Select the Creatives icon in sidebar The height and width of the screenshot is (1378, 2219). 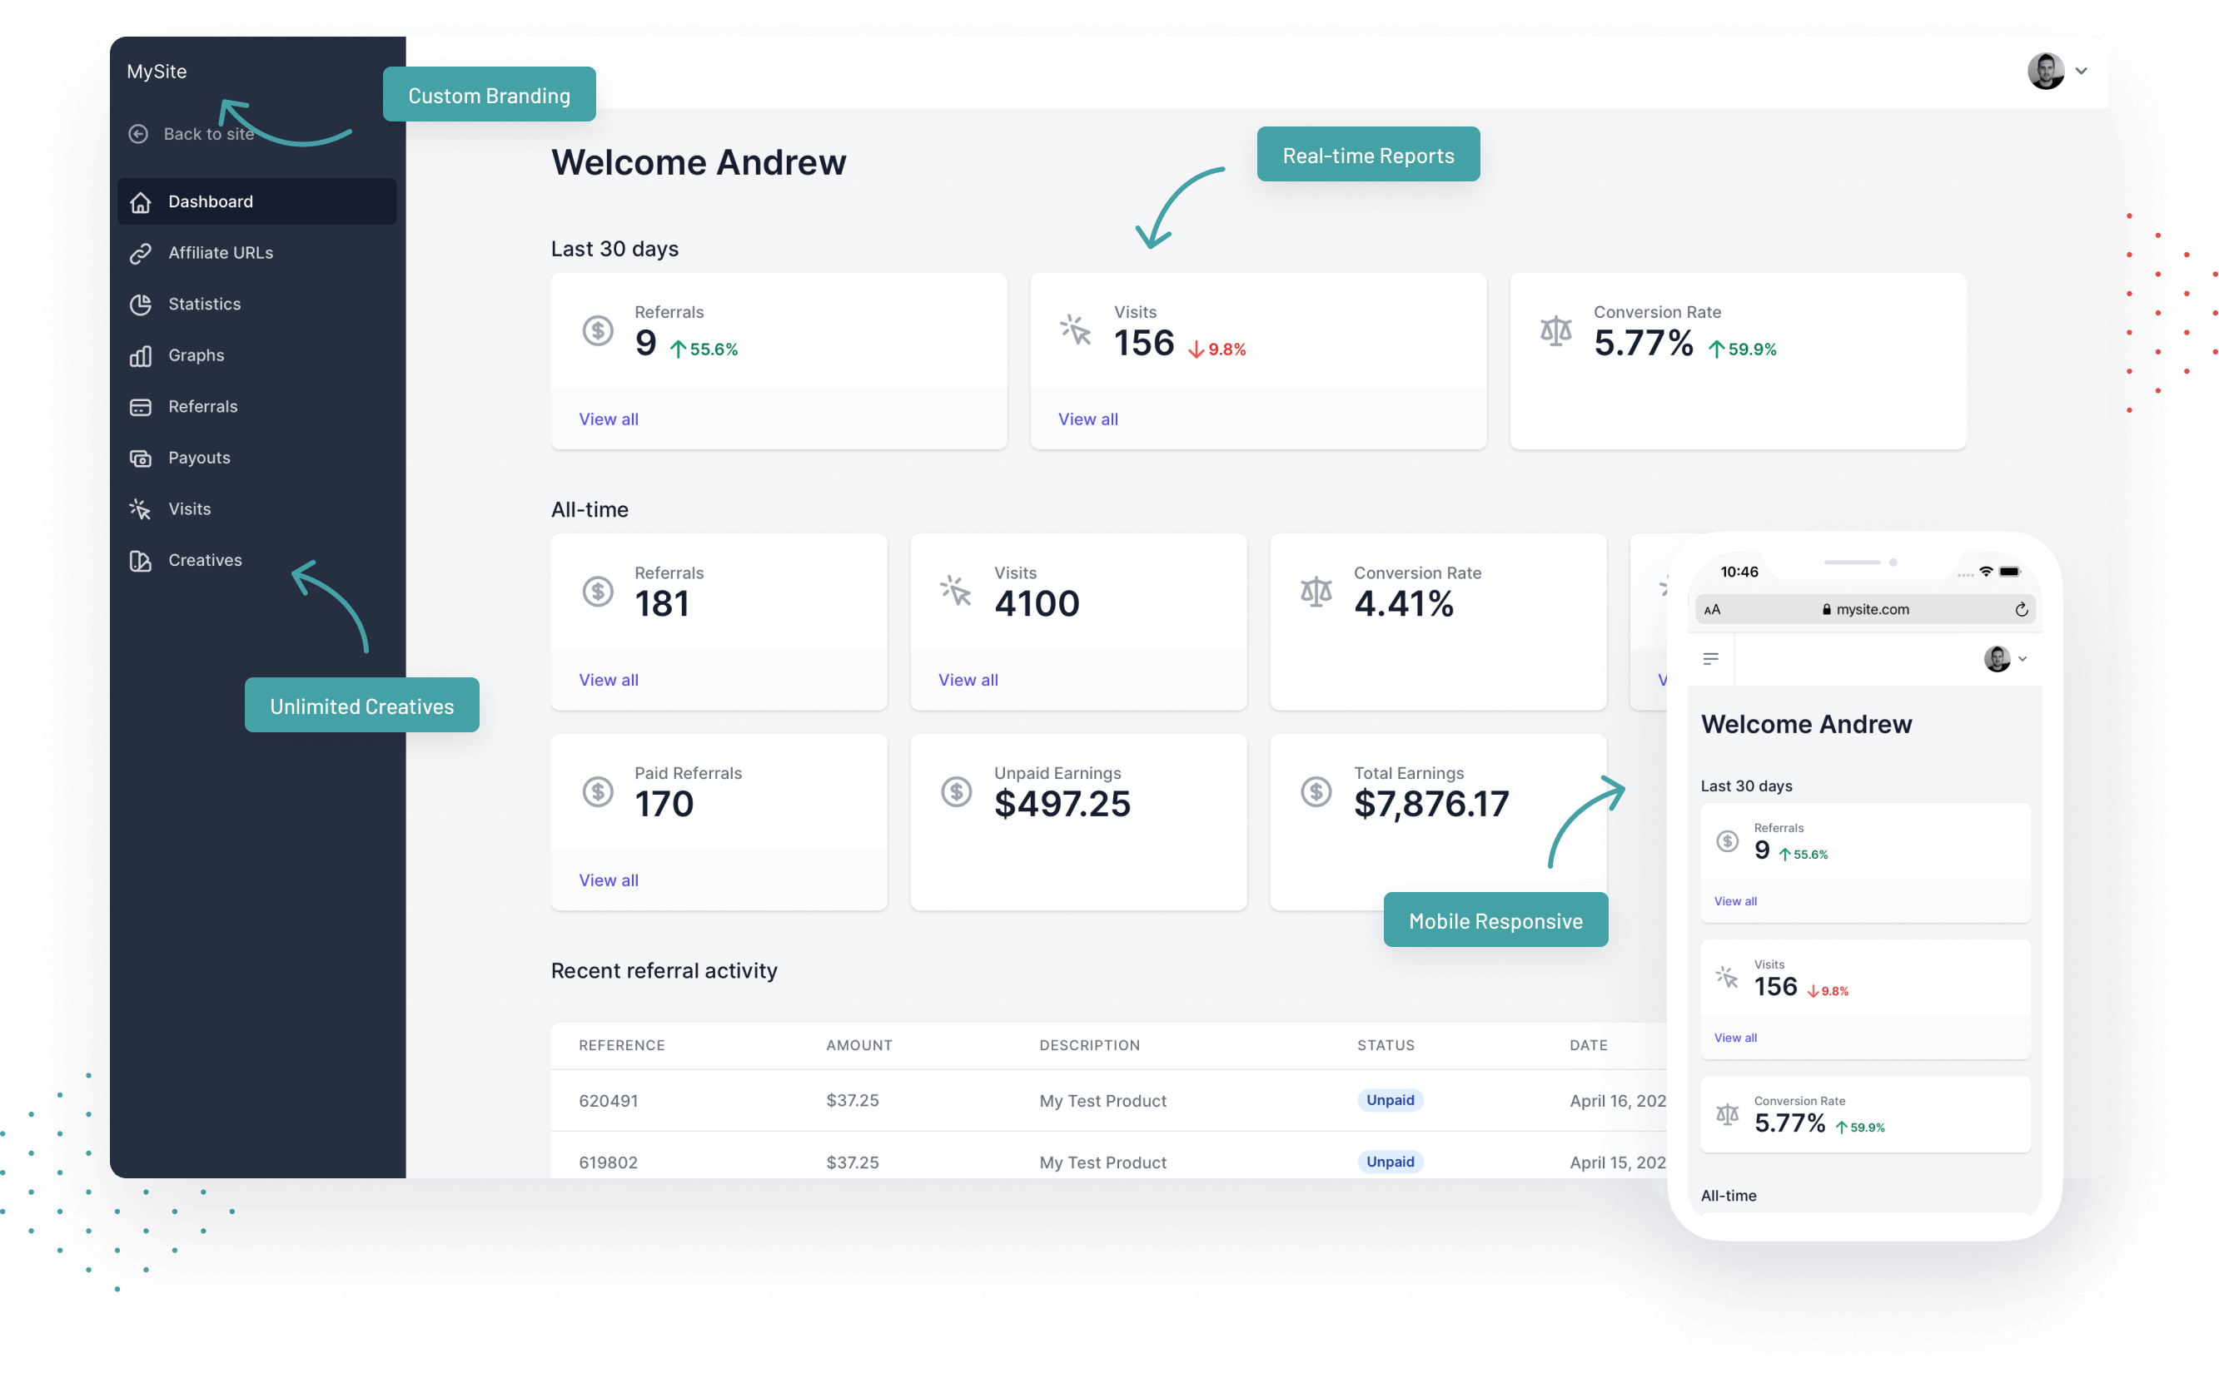tap(142, 559)
